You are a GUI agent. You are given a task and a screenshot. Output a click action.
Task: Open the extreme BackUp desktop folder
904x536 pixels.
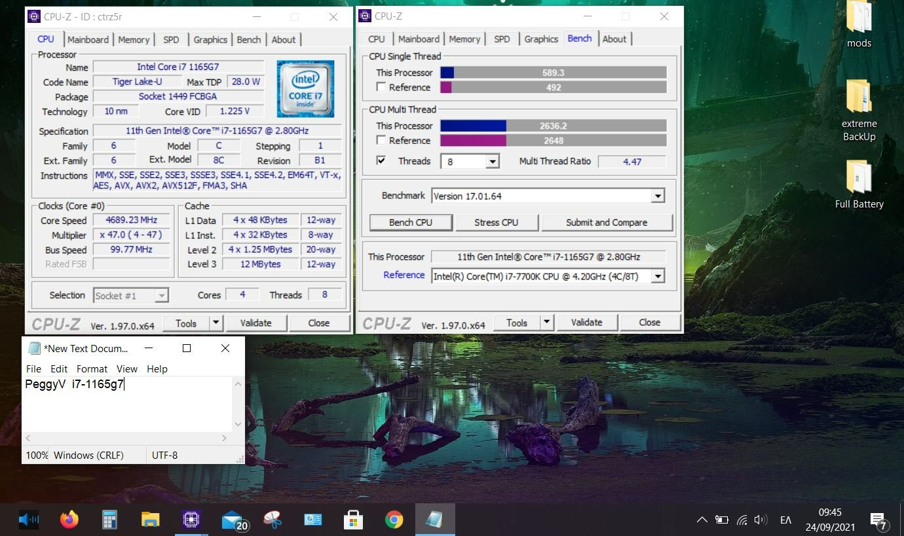pyautogui.click(x=859, y=111)
